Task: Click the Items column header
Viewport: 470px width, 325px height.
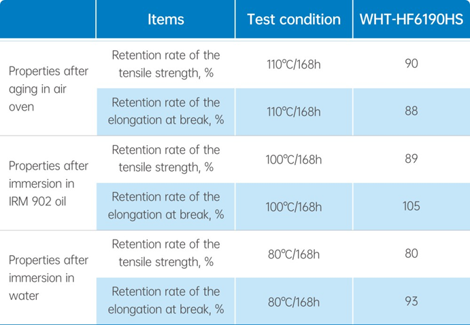Action: click(x=165, y=20)
